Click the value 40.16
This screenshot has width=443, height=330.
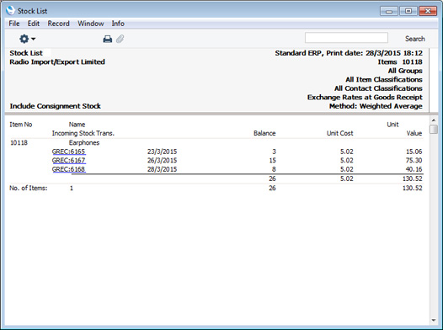[x=414, y=169]
